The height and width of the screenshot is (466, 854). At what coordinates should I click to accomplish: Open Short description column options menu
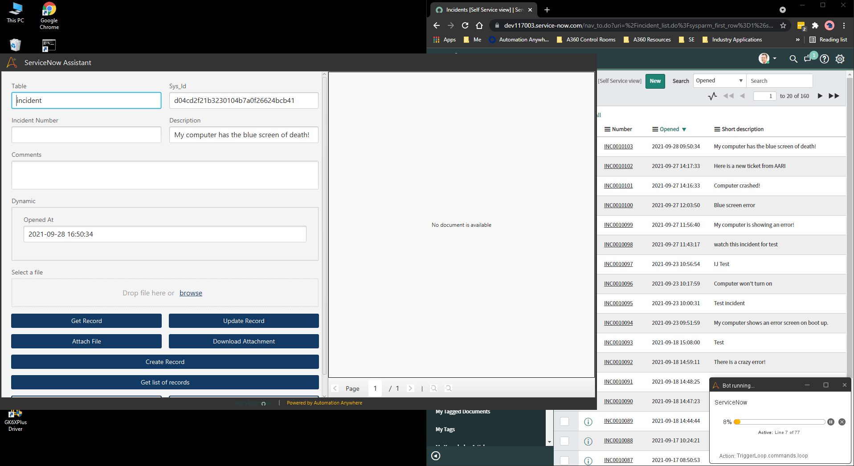coord(717,129)
